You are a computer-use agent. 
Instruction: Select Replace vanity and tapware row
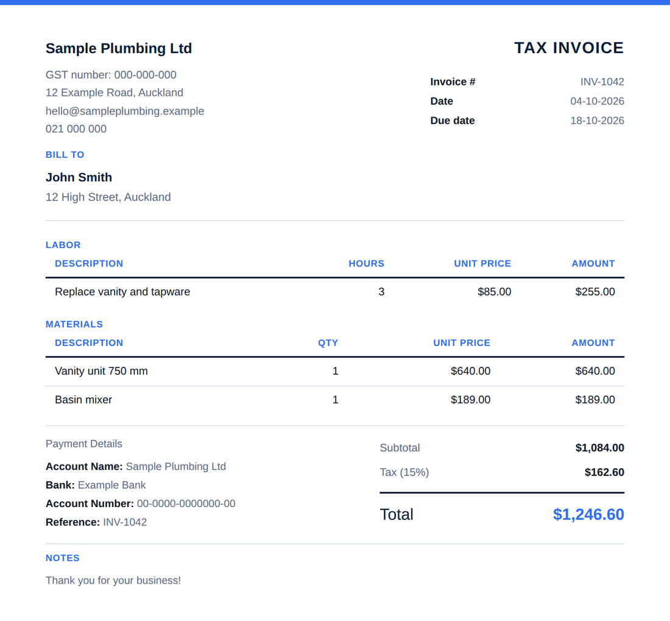click(335, 292)
